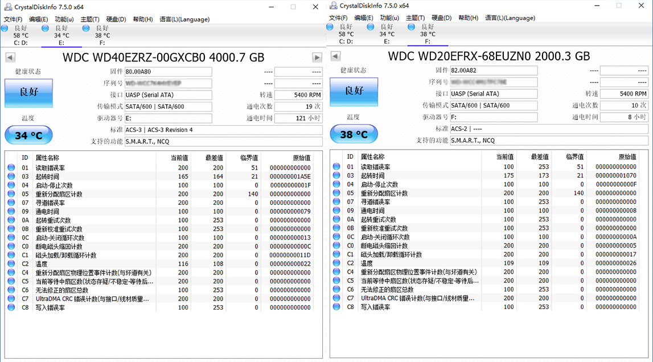This screenshot has width=653, height=362.
Task: Open 文件(F) menu in right window
Action: pos(338,18)
